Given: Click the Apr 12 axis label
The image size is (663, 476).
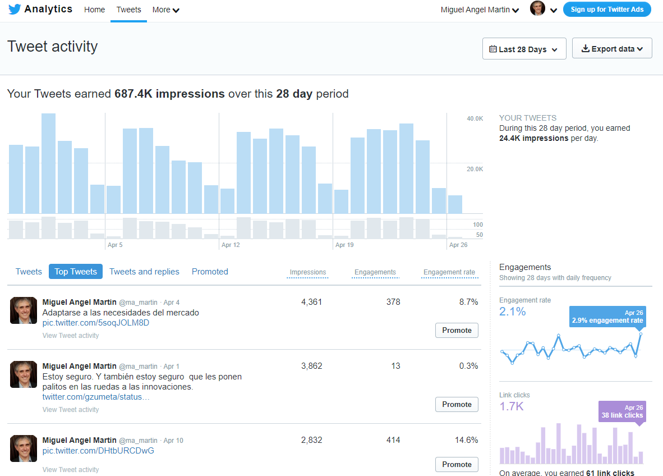Looking at the screenshot, I should pyautogui.click(x=231, y=245).
